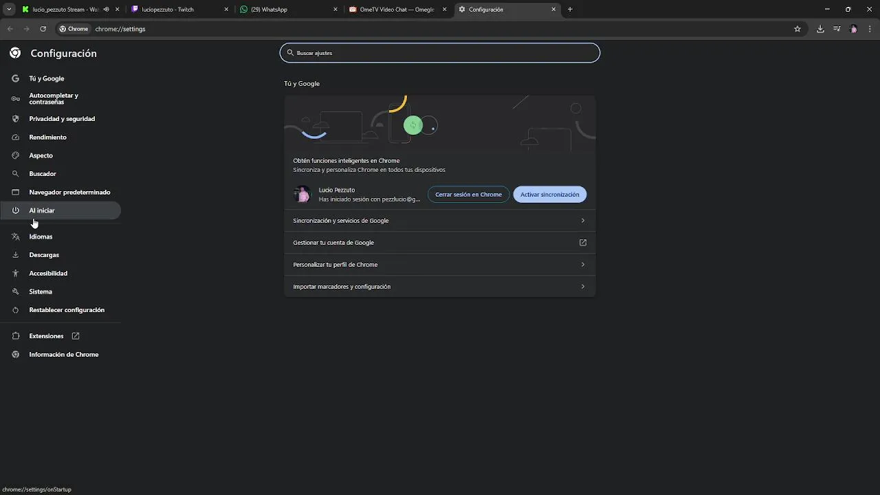Viewport: 880px width, 495px height.
Task: Expand Sincronización y servicios de Google row
Action: point(440,221)
